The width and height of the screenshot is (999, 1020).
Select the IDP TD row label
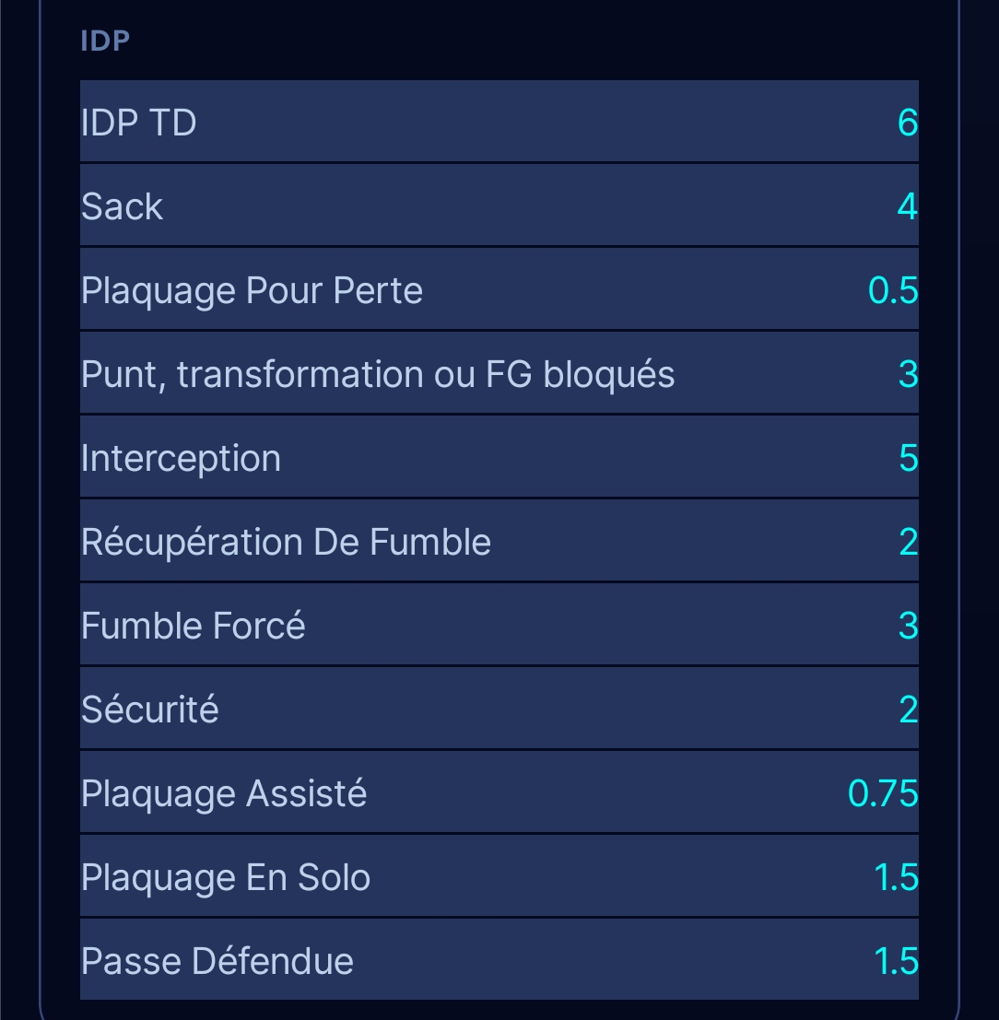(139, 123)
